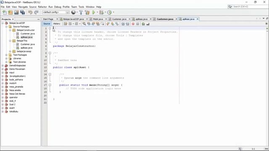The width and height of the screenshot is (269, 151).
Task: Open the Source menu
Action: pyautogui.click(x=33, y=7)
